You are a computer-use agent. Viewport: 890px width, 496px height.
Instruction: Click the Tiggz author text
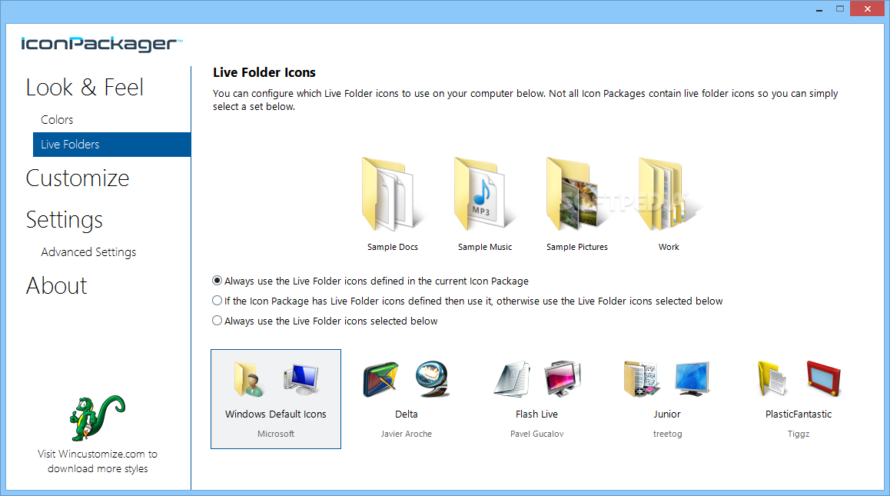point(799,434)
